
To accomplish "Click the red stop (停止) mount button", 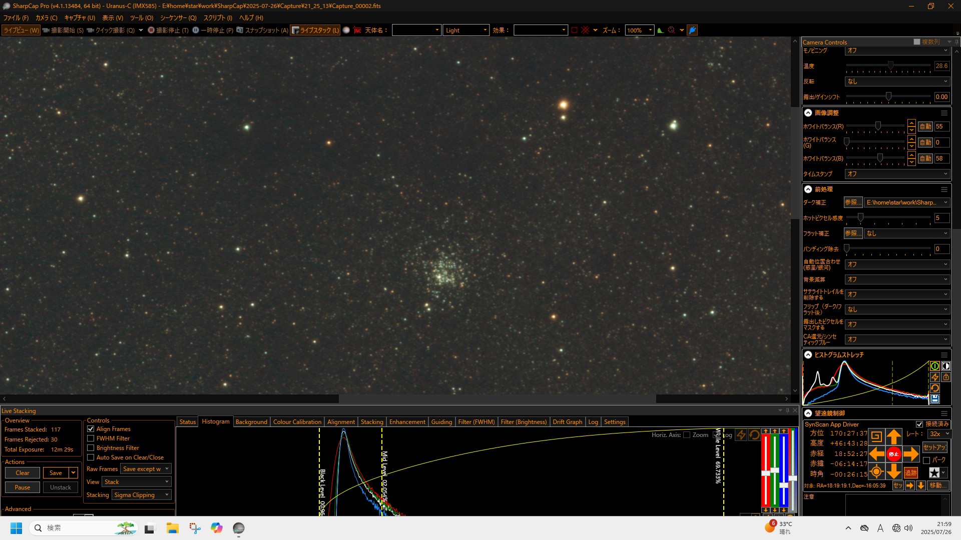I will point(893,454).
